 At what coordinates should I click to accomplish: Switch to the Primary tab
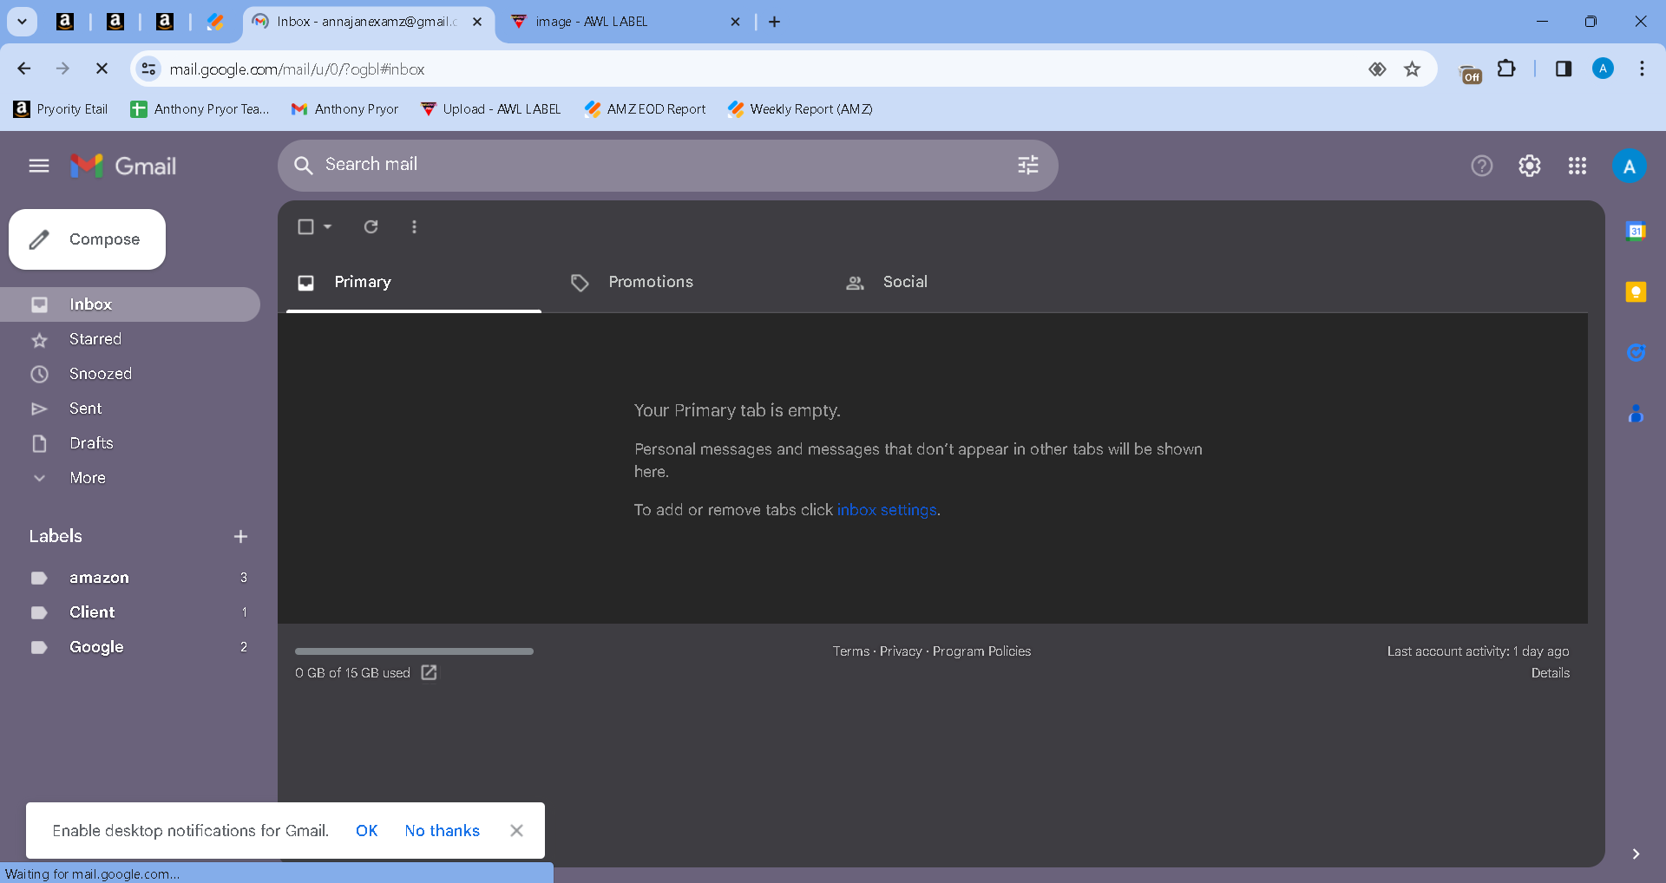[414, 282]
